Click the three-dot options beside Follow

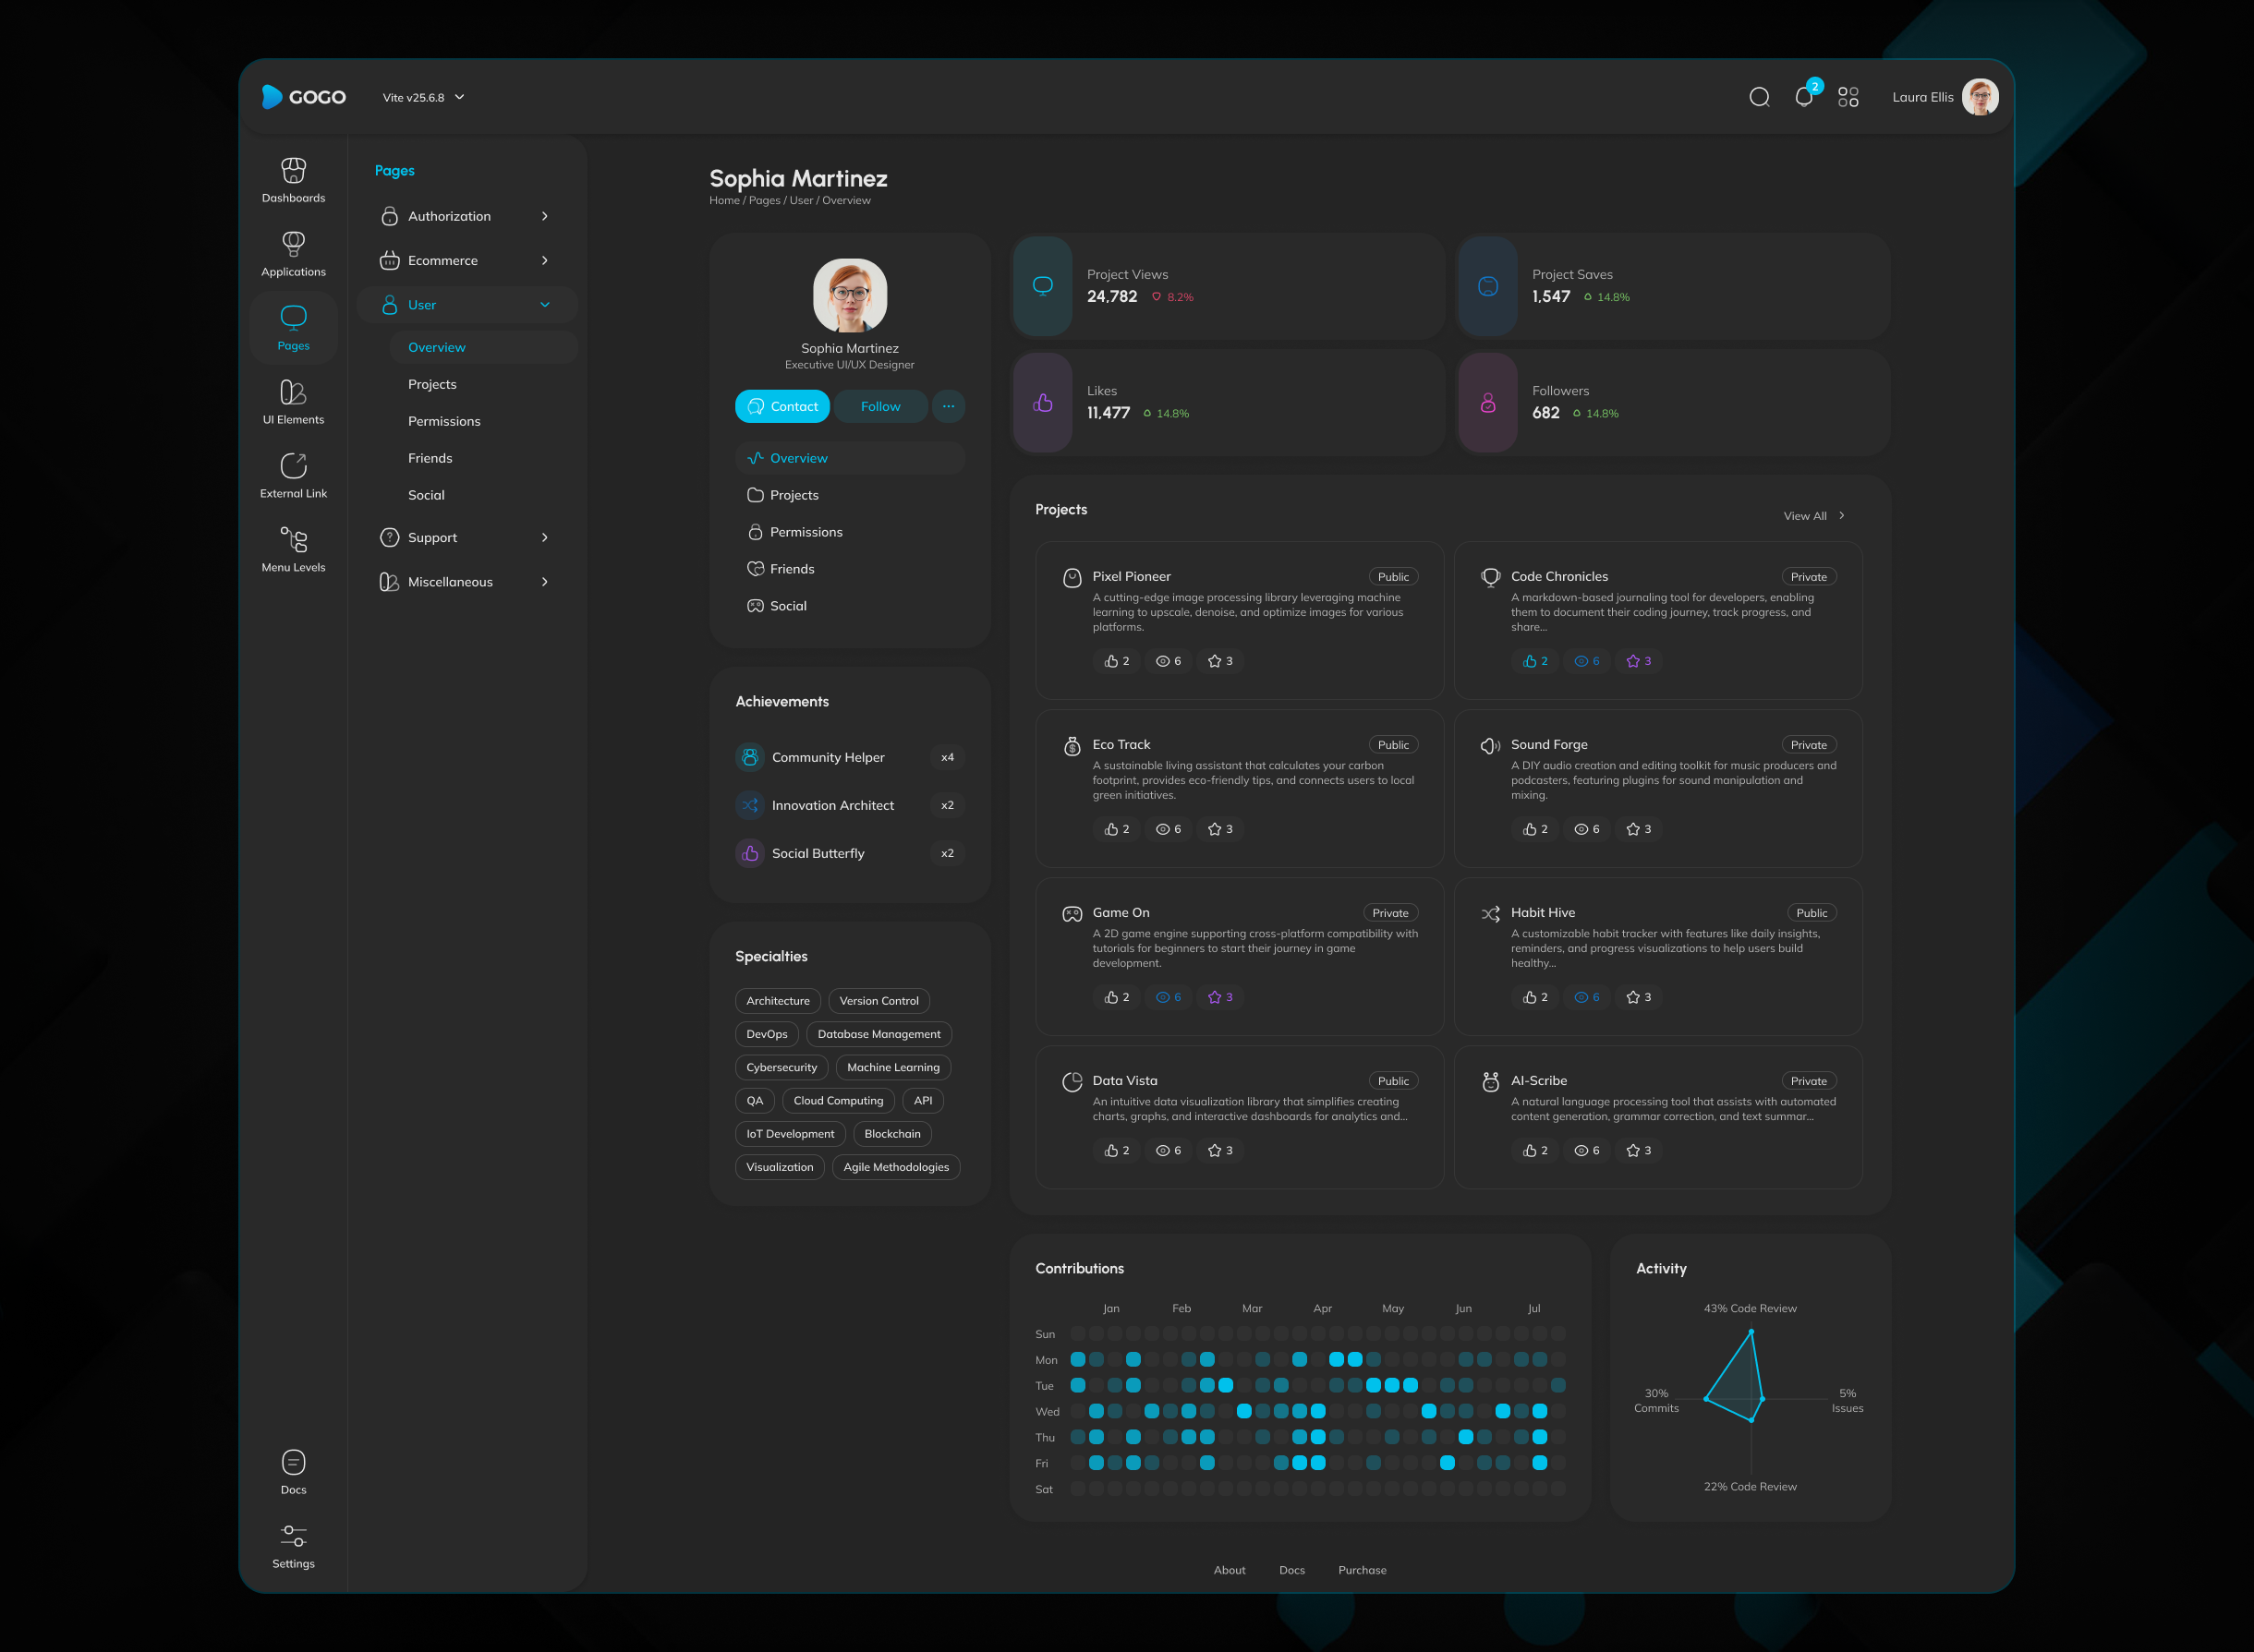[949, 406]
